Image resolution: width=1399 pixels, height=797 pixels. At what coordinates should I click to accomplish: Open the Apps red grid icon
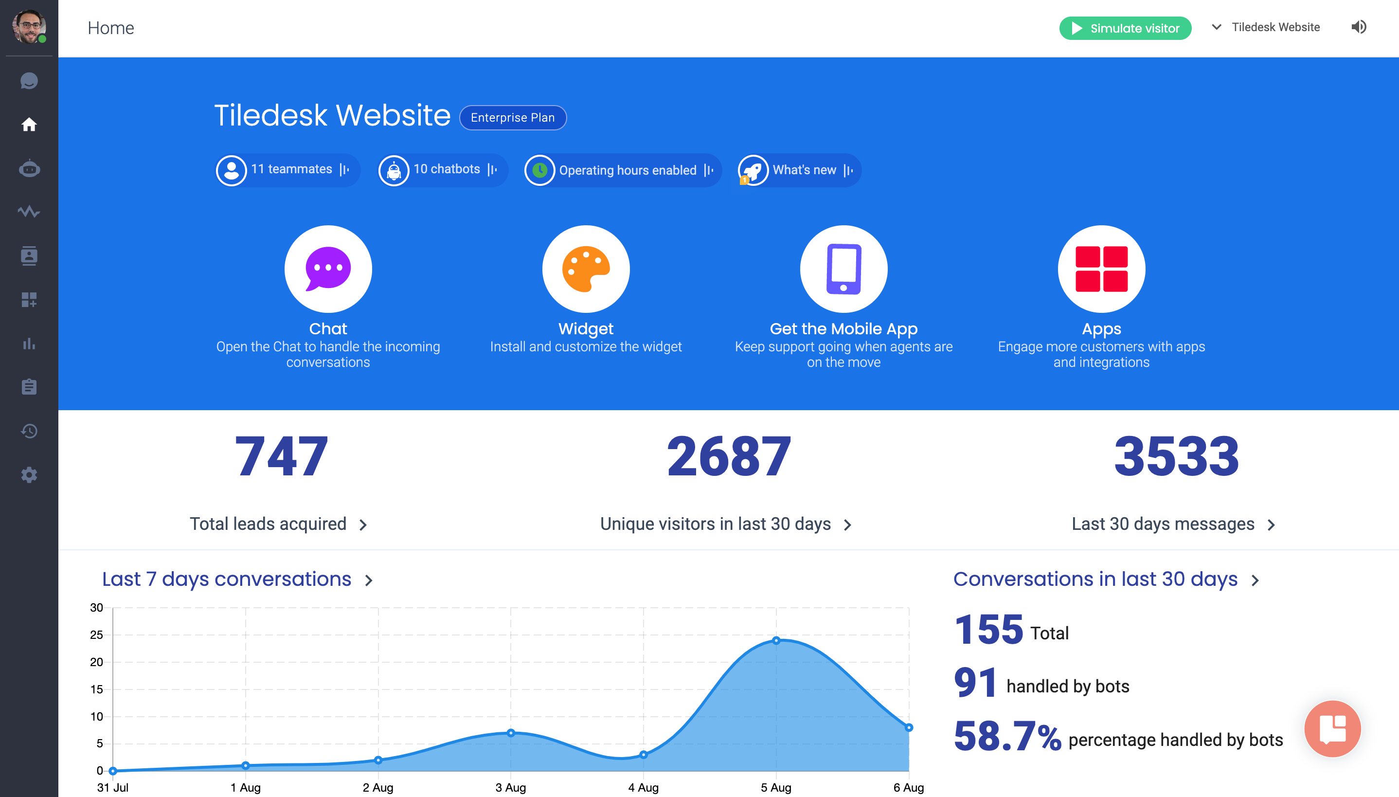pos(1101,269)
